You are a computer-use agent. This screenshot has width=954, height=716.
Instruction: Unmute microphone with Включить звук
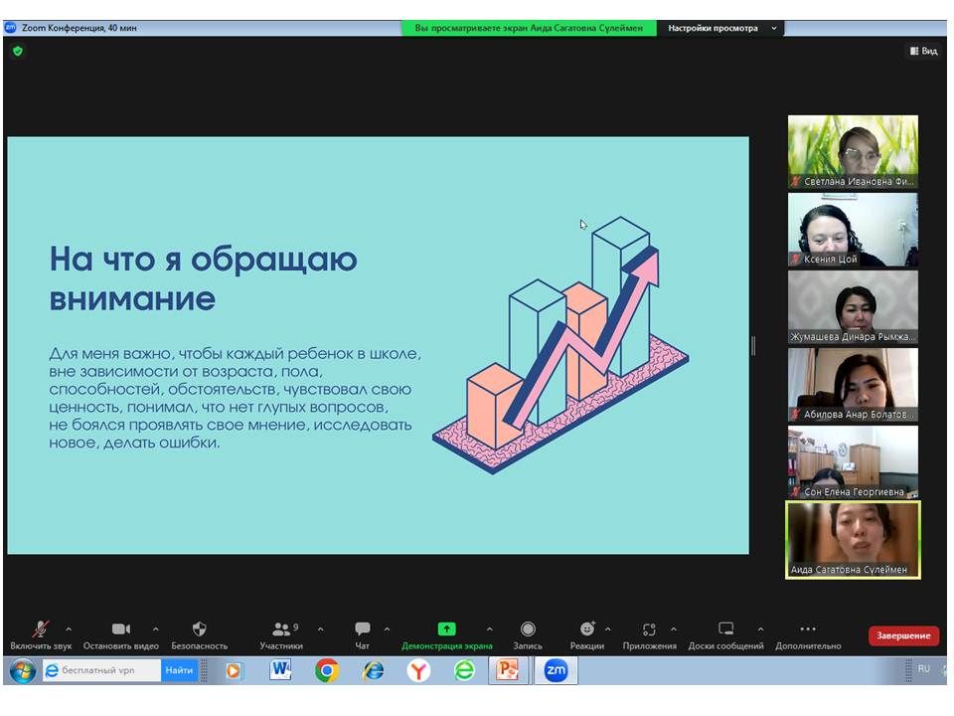pyautogui.click(x=41, y=629)
